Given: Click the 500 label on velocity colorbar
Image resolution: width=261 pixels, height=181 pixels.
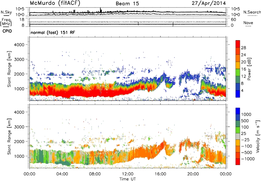Looking at the screenshot, I should point(245,121).
